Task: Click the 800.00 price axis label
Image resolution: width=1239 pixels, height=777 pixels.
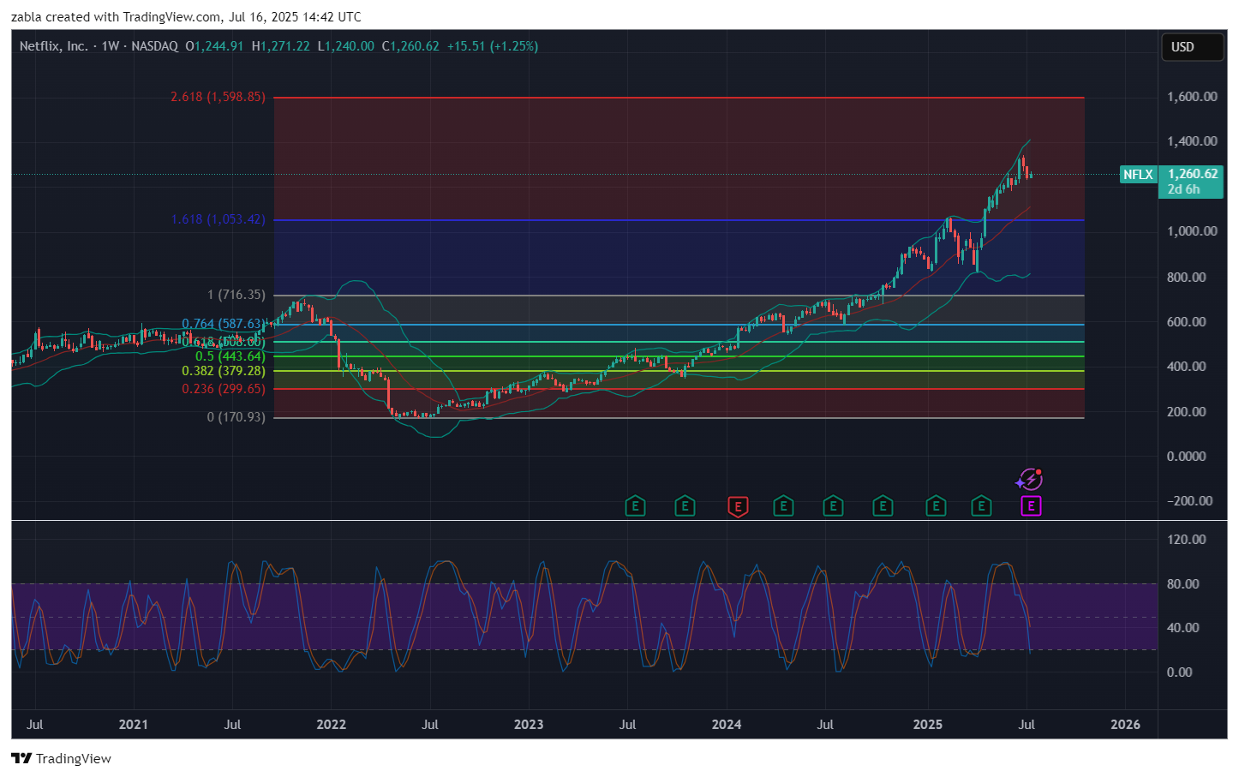Action: (1187, 278)
